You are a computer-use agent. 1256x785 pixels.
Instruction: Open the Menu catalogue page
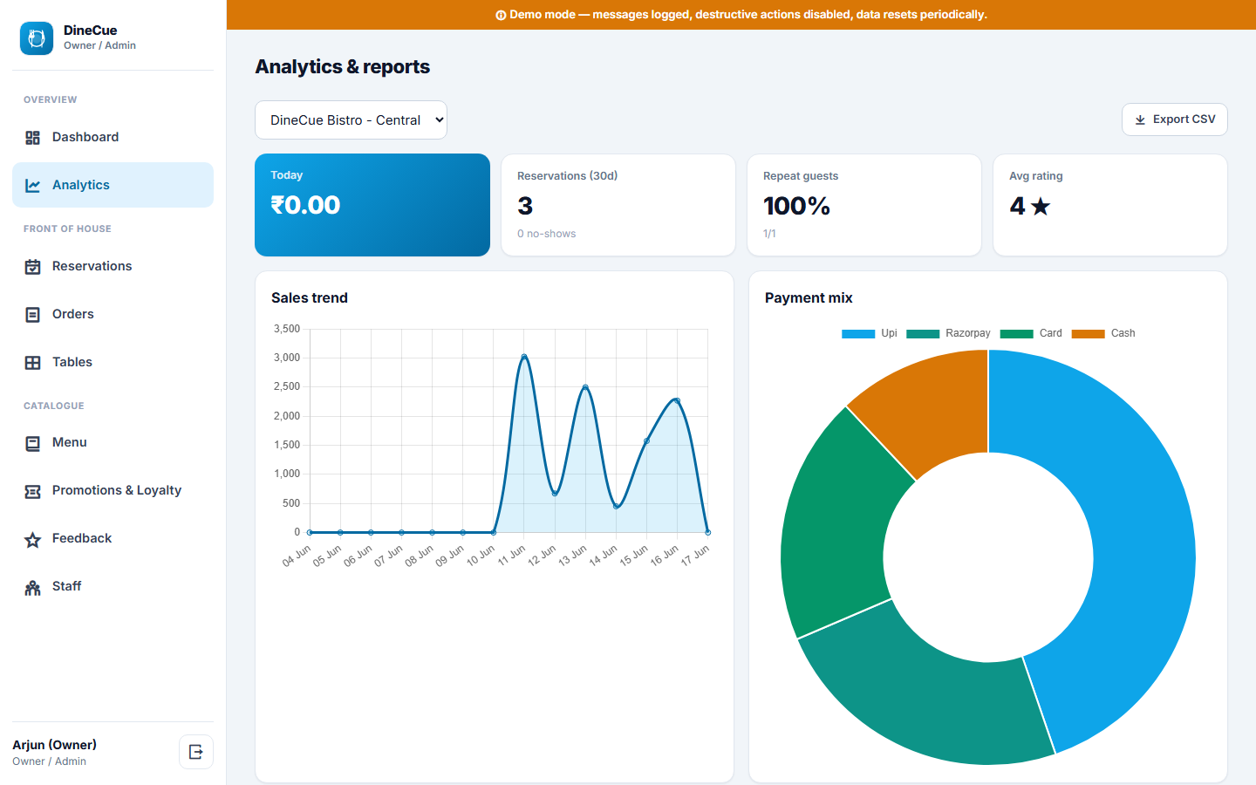(x=113, y=442)
